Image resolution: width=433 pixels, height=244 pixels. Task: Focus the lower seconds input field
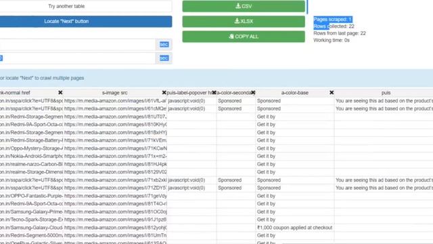pos(78,58)
